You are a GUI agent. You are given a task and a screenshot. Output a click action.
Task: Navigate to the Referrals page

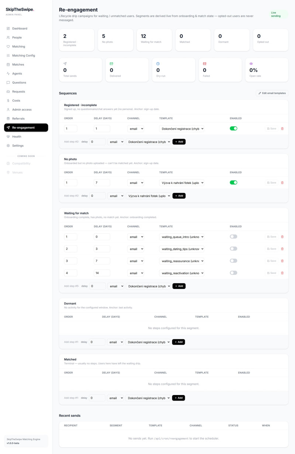tap(26, 119)
